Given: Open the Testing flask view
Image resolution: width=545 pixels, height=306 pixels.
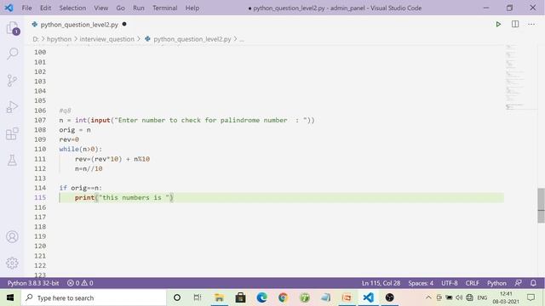Looking at the screenshot, I should tap(12, 160).
